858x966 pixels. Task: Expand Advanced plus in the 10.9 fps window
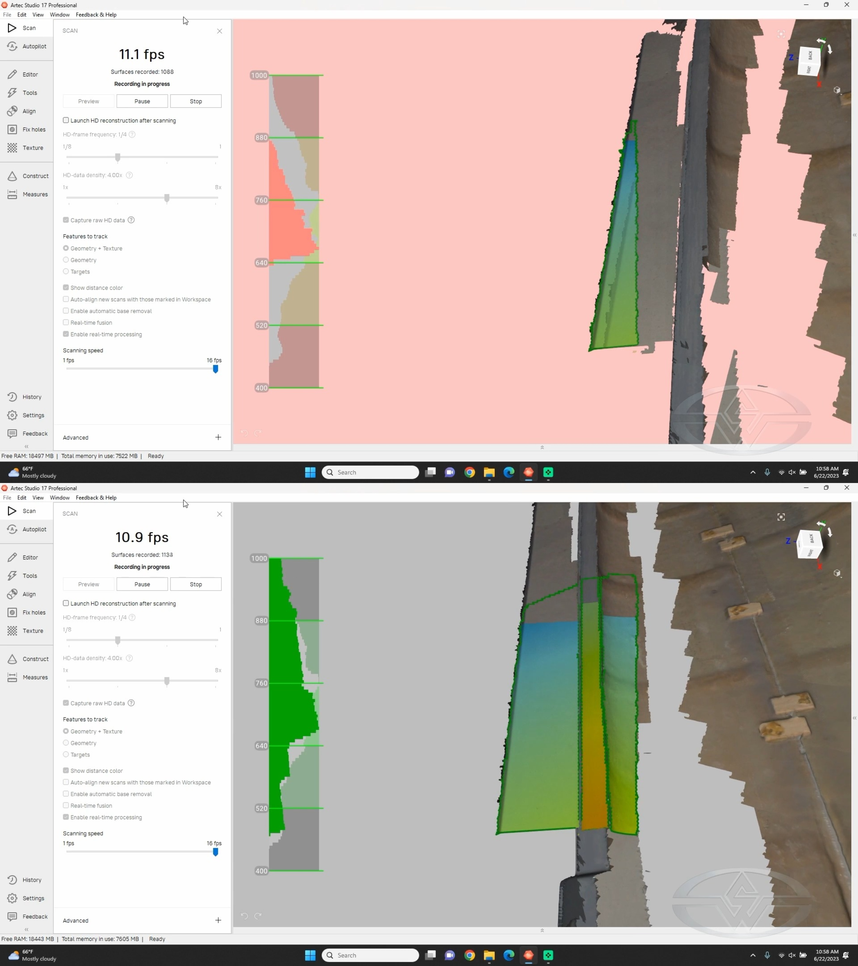[218, 921]
